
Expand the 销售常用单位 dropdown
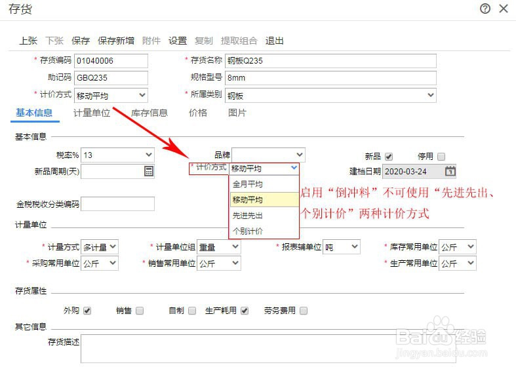[218, 264]
